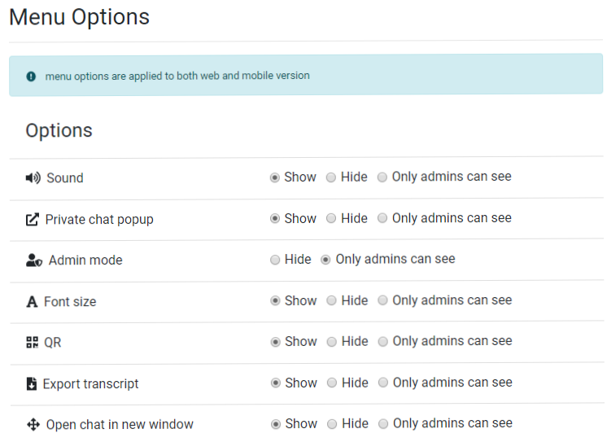Select Hide for Admin mode
607x442 pixels.
click(275, 260)
